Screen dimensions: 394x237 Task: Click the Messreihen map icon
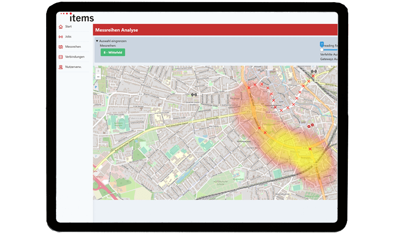pos(61,47)
